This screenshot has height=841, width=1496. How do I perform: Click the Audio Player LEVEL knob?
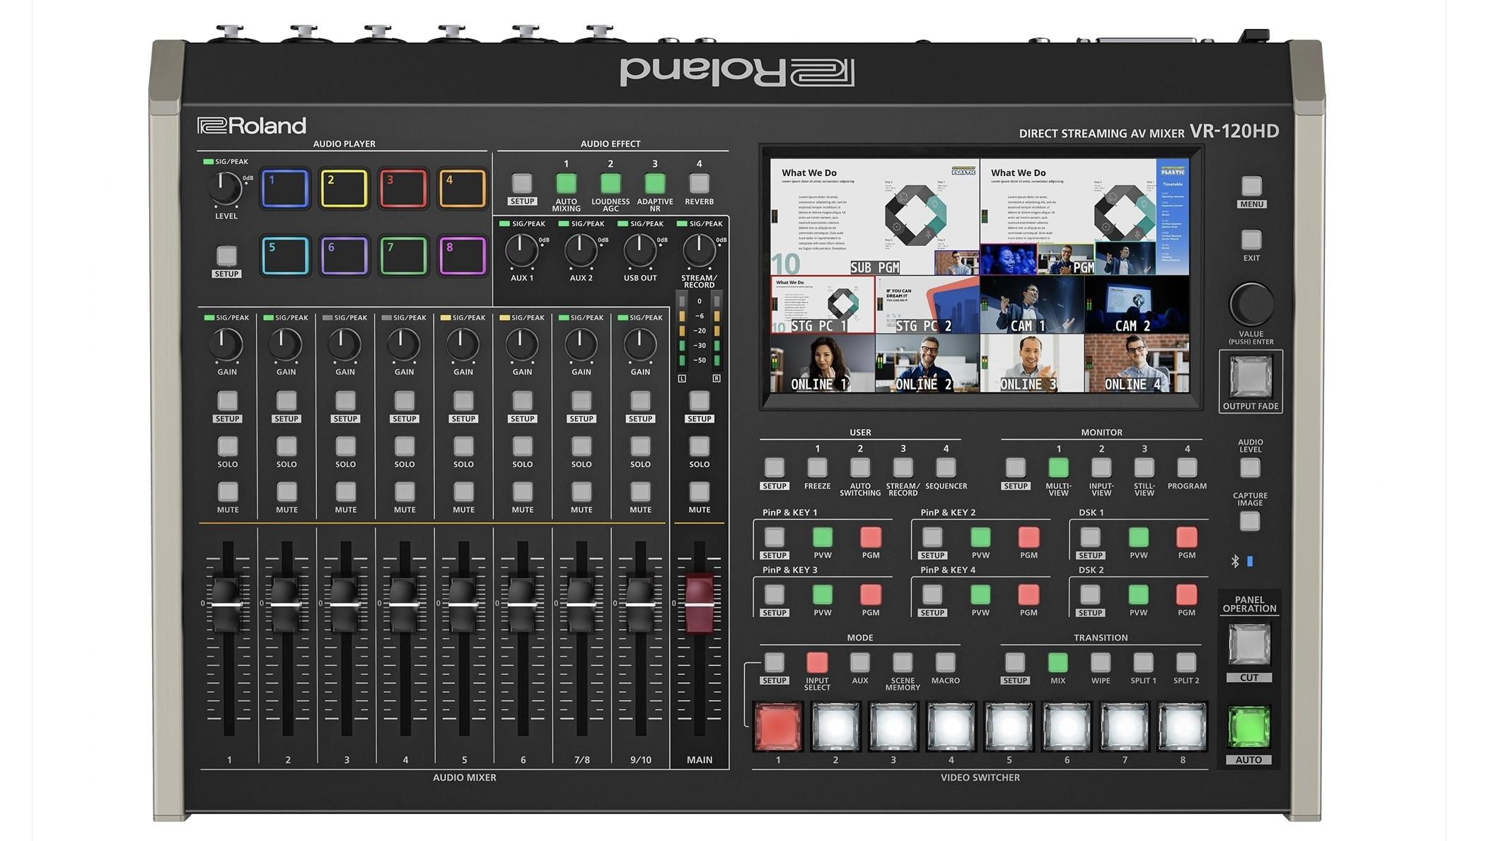pos(225,188)
